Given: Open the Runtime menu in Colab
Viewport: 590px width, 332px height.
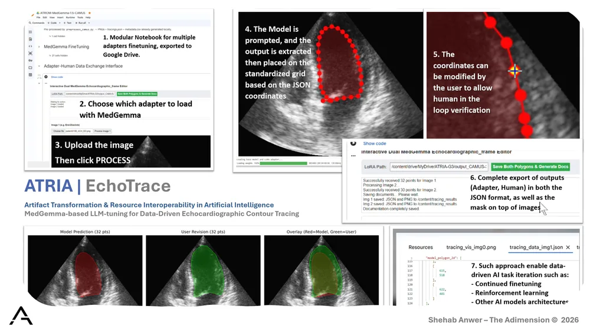Looking at the screenshot, I should (70, 18).
